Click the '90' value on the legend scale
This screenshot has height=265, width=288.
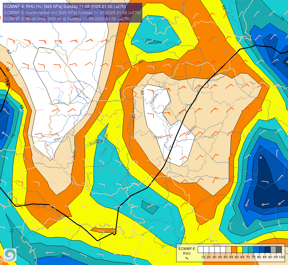point(270,257)
